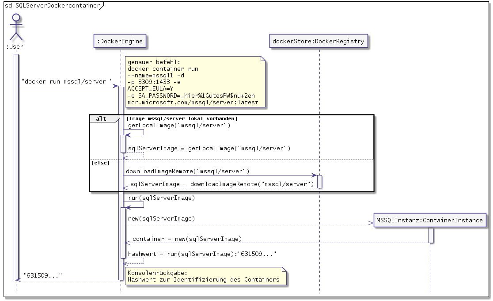Image resolution: width=493 pixels, height=301 pixels.
Task: Click the 'hashwert = run(sqlServerImage):"631509..."' label
Action: pyautogui.click(x=202, y=254)
